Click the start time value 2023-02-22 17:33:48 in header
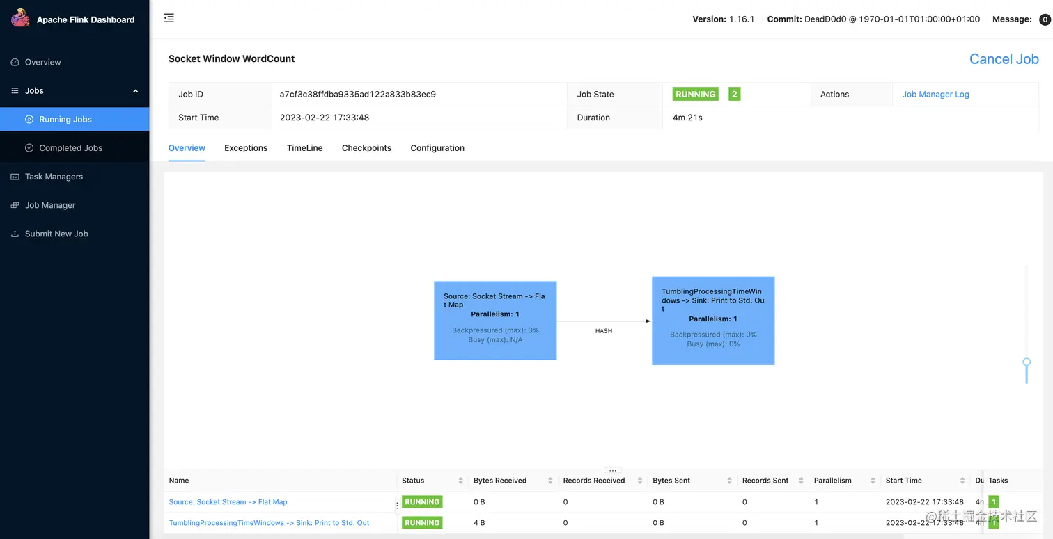1053x539 pixels. point(325,118)
